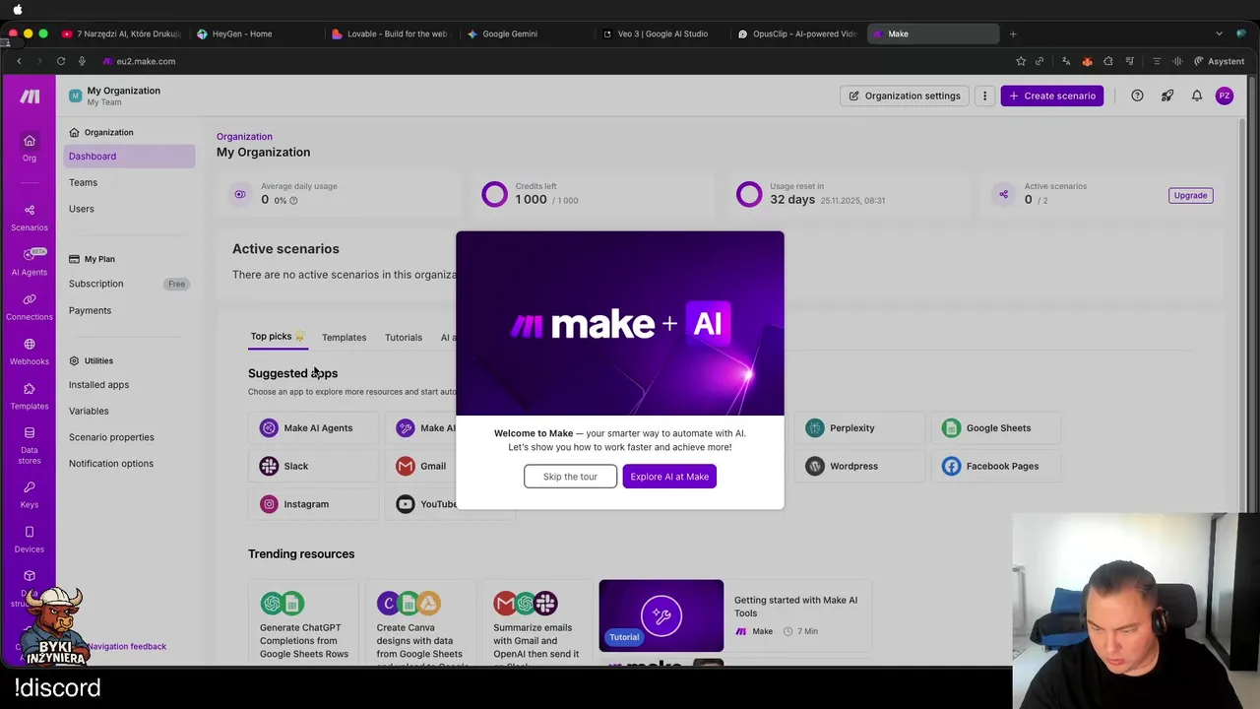The height and width of the screenshot is (709, 1260).
Task: Open Variables under Utilities
Action: 89,411
